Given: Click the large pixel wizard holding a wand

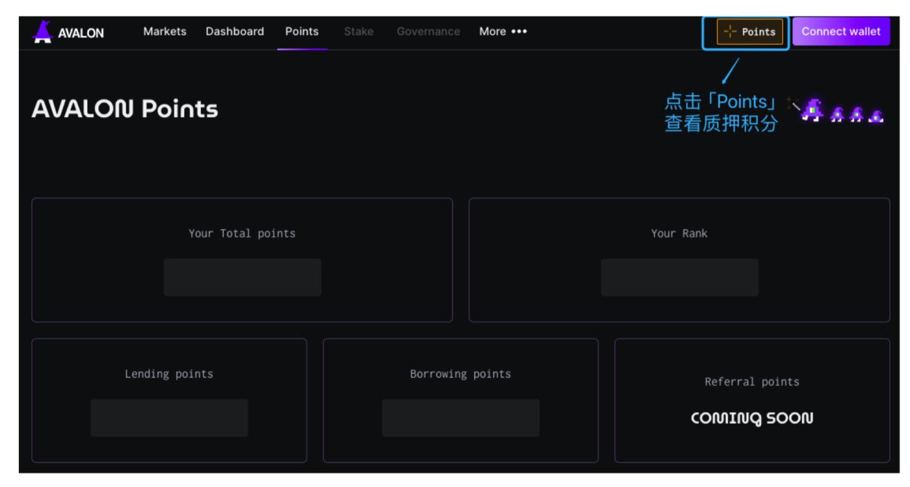Looking at the screenshot, I should point(811,109).
